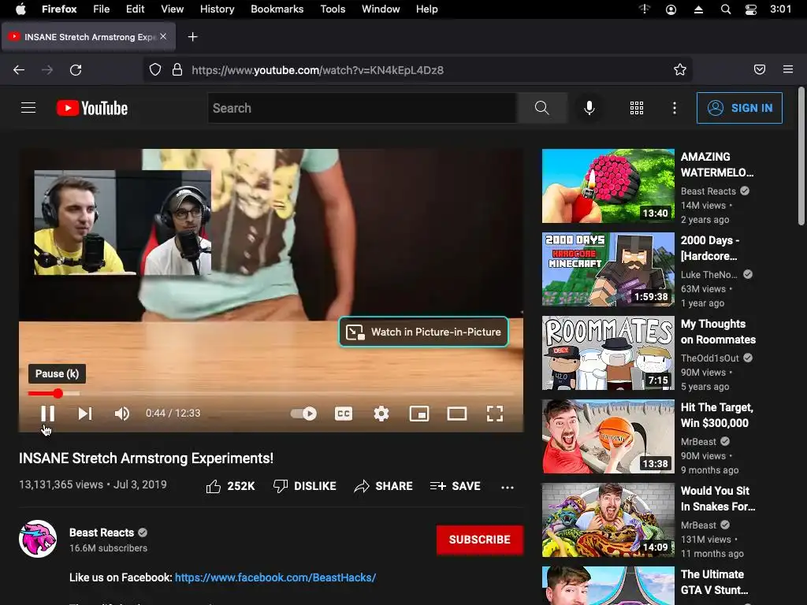Open the BeastHacks Facebook link
Screen dimensions: 807x605
point(275,577)
